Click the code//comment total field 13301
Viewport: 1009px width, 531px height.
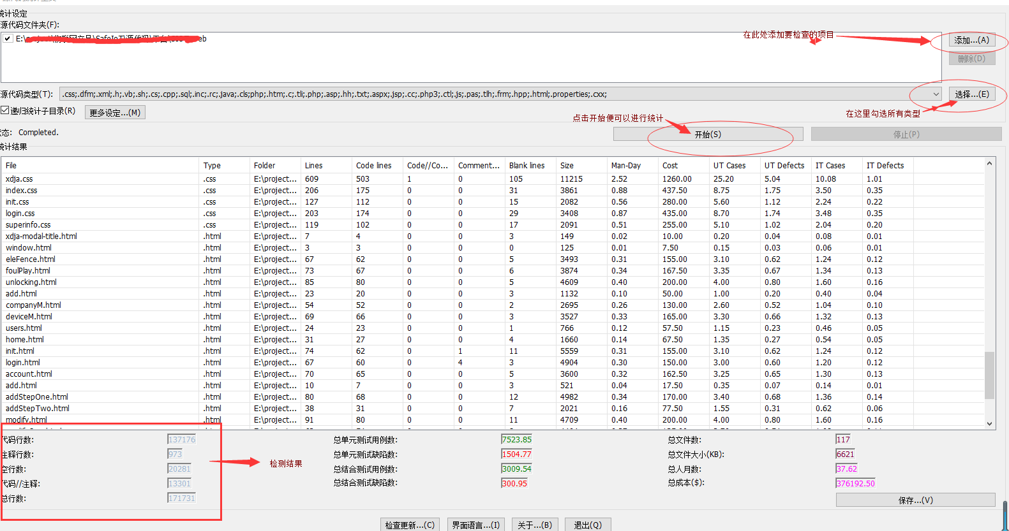179,484
